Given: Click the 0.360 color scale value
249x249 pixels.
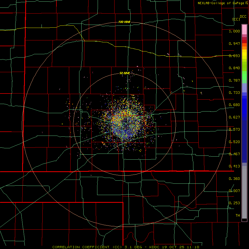Looking at the screenshot, I should pos(234,179).
